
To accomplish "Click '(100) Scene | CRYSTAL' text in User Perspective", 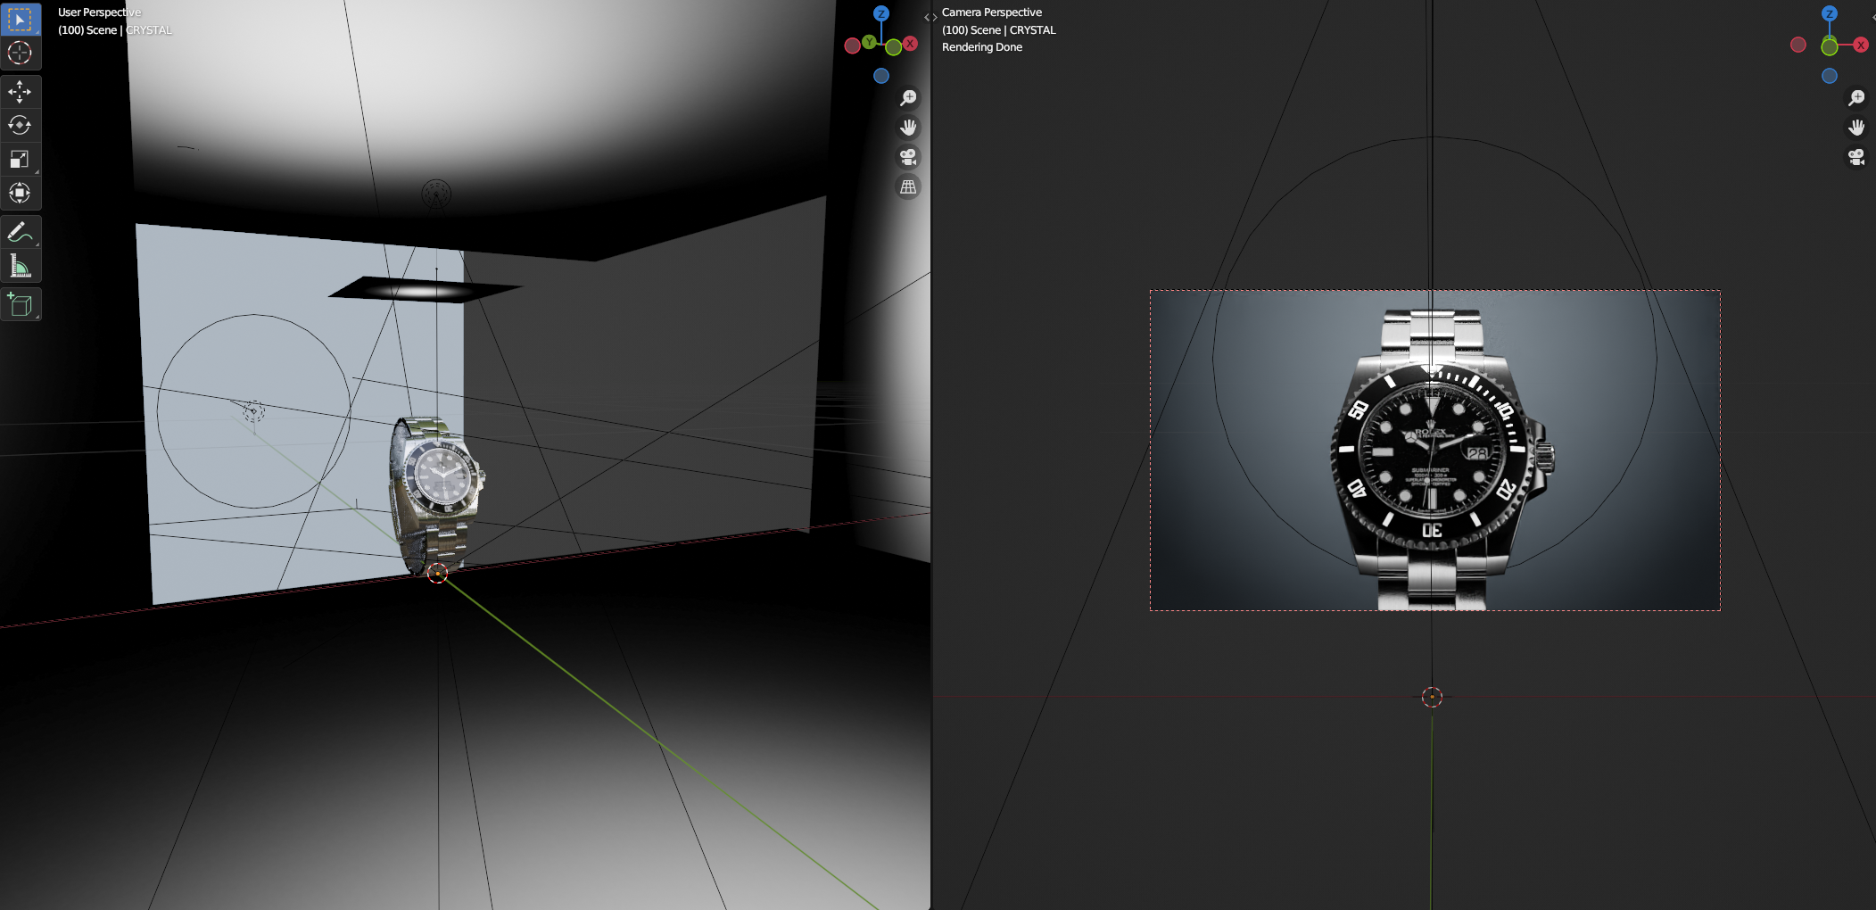I will pyautogui.click(x=115, y=30).
